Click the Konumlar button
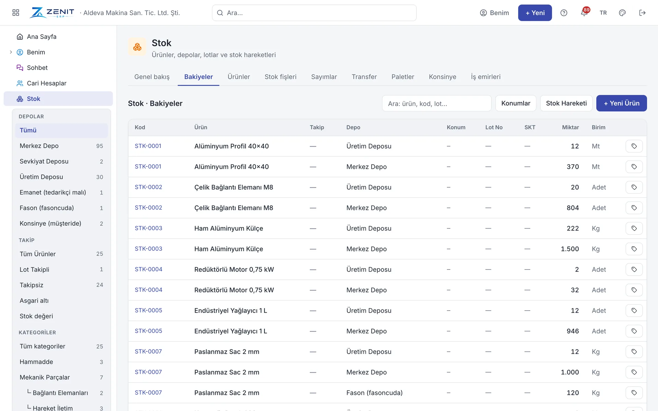The image size is (658, 411). [x=516, y=103]
